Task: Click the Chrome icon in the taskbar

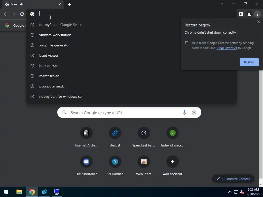Action: pyautogui.click(x=32, y=192)
